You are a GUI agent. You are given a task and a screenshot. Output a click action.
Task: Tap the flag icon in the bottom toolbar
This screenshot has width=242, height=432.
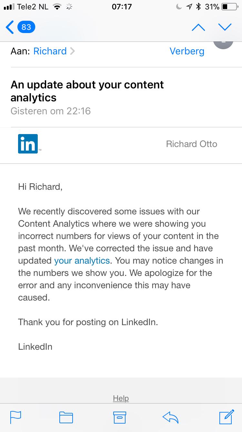[x=15, y=417]
